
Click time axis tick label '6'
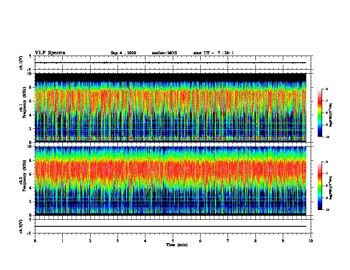(x=201, y=241)
